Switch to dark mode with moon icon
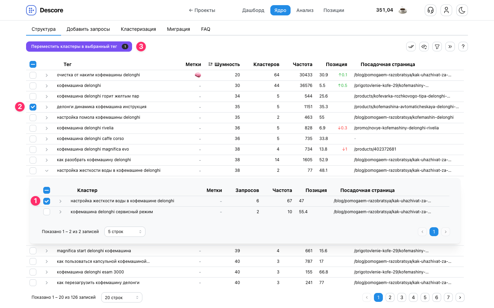 [462, 10]
